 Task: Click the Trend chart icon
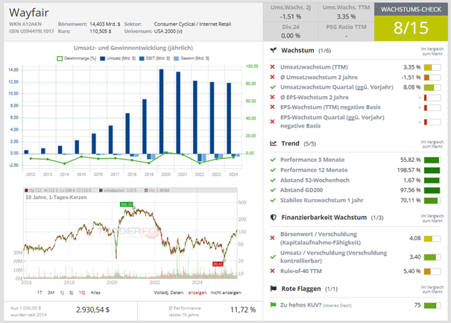tap(274, 142)
